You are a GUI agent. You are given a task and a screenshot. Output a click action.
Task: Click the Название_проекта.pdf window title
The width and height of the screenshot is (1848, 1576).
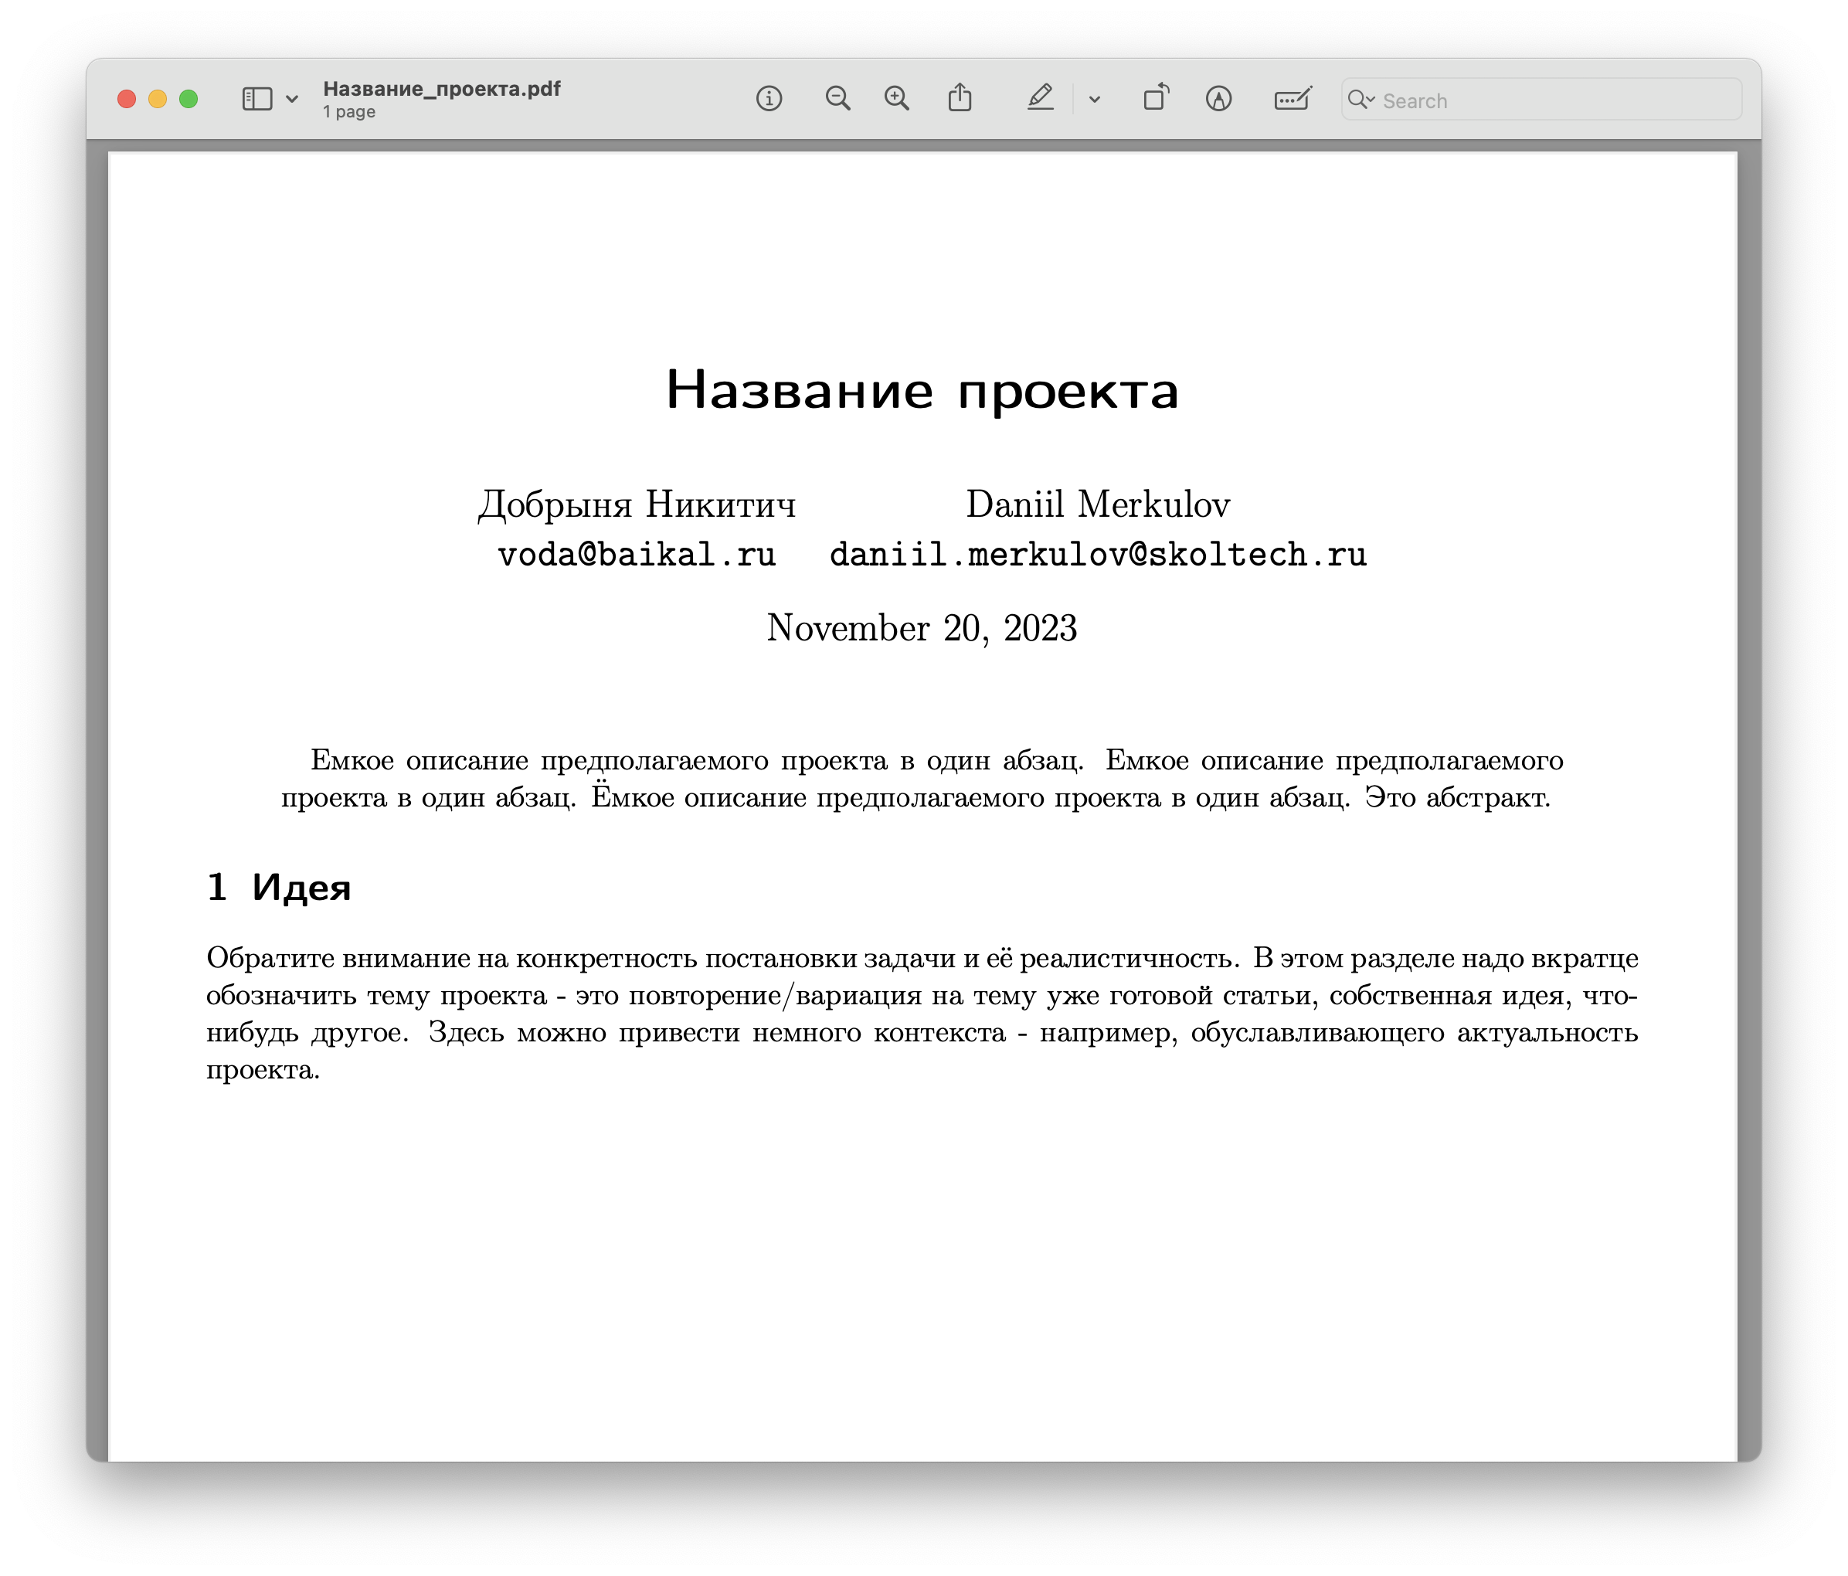[441, 88]
